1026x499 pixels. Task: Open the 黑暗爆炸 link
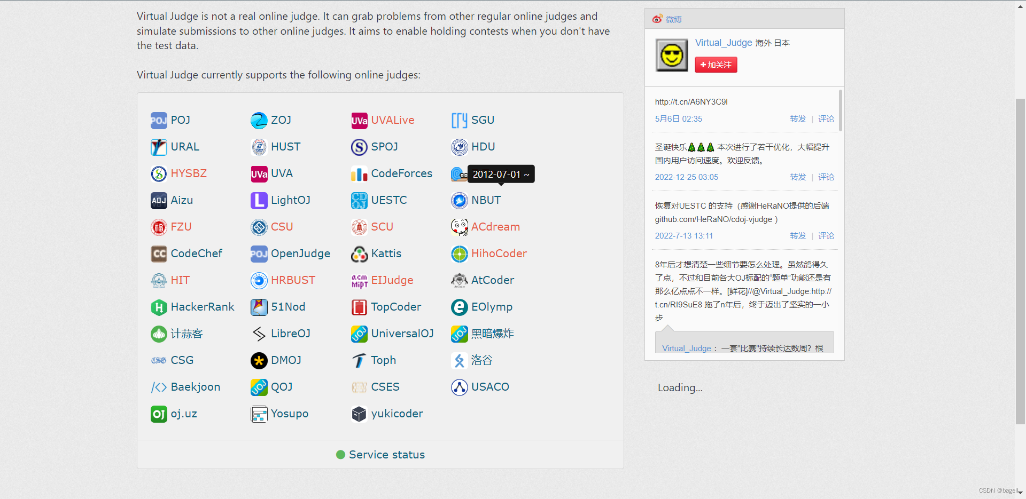coord(492,334)
